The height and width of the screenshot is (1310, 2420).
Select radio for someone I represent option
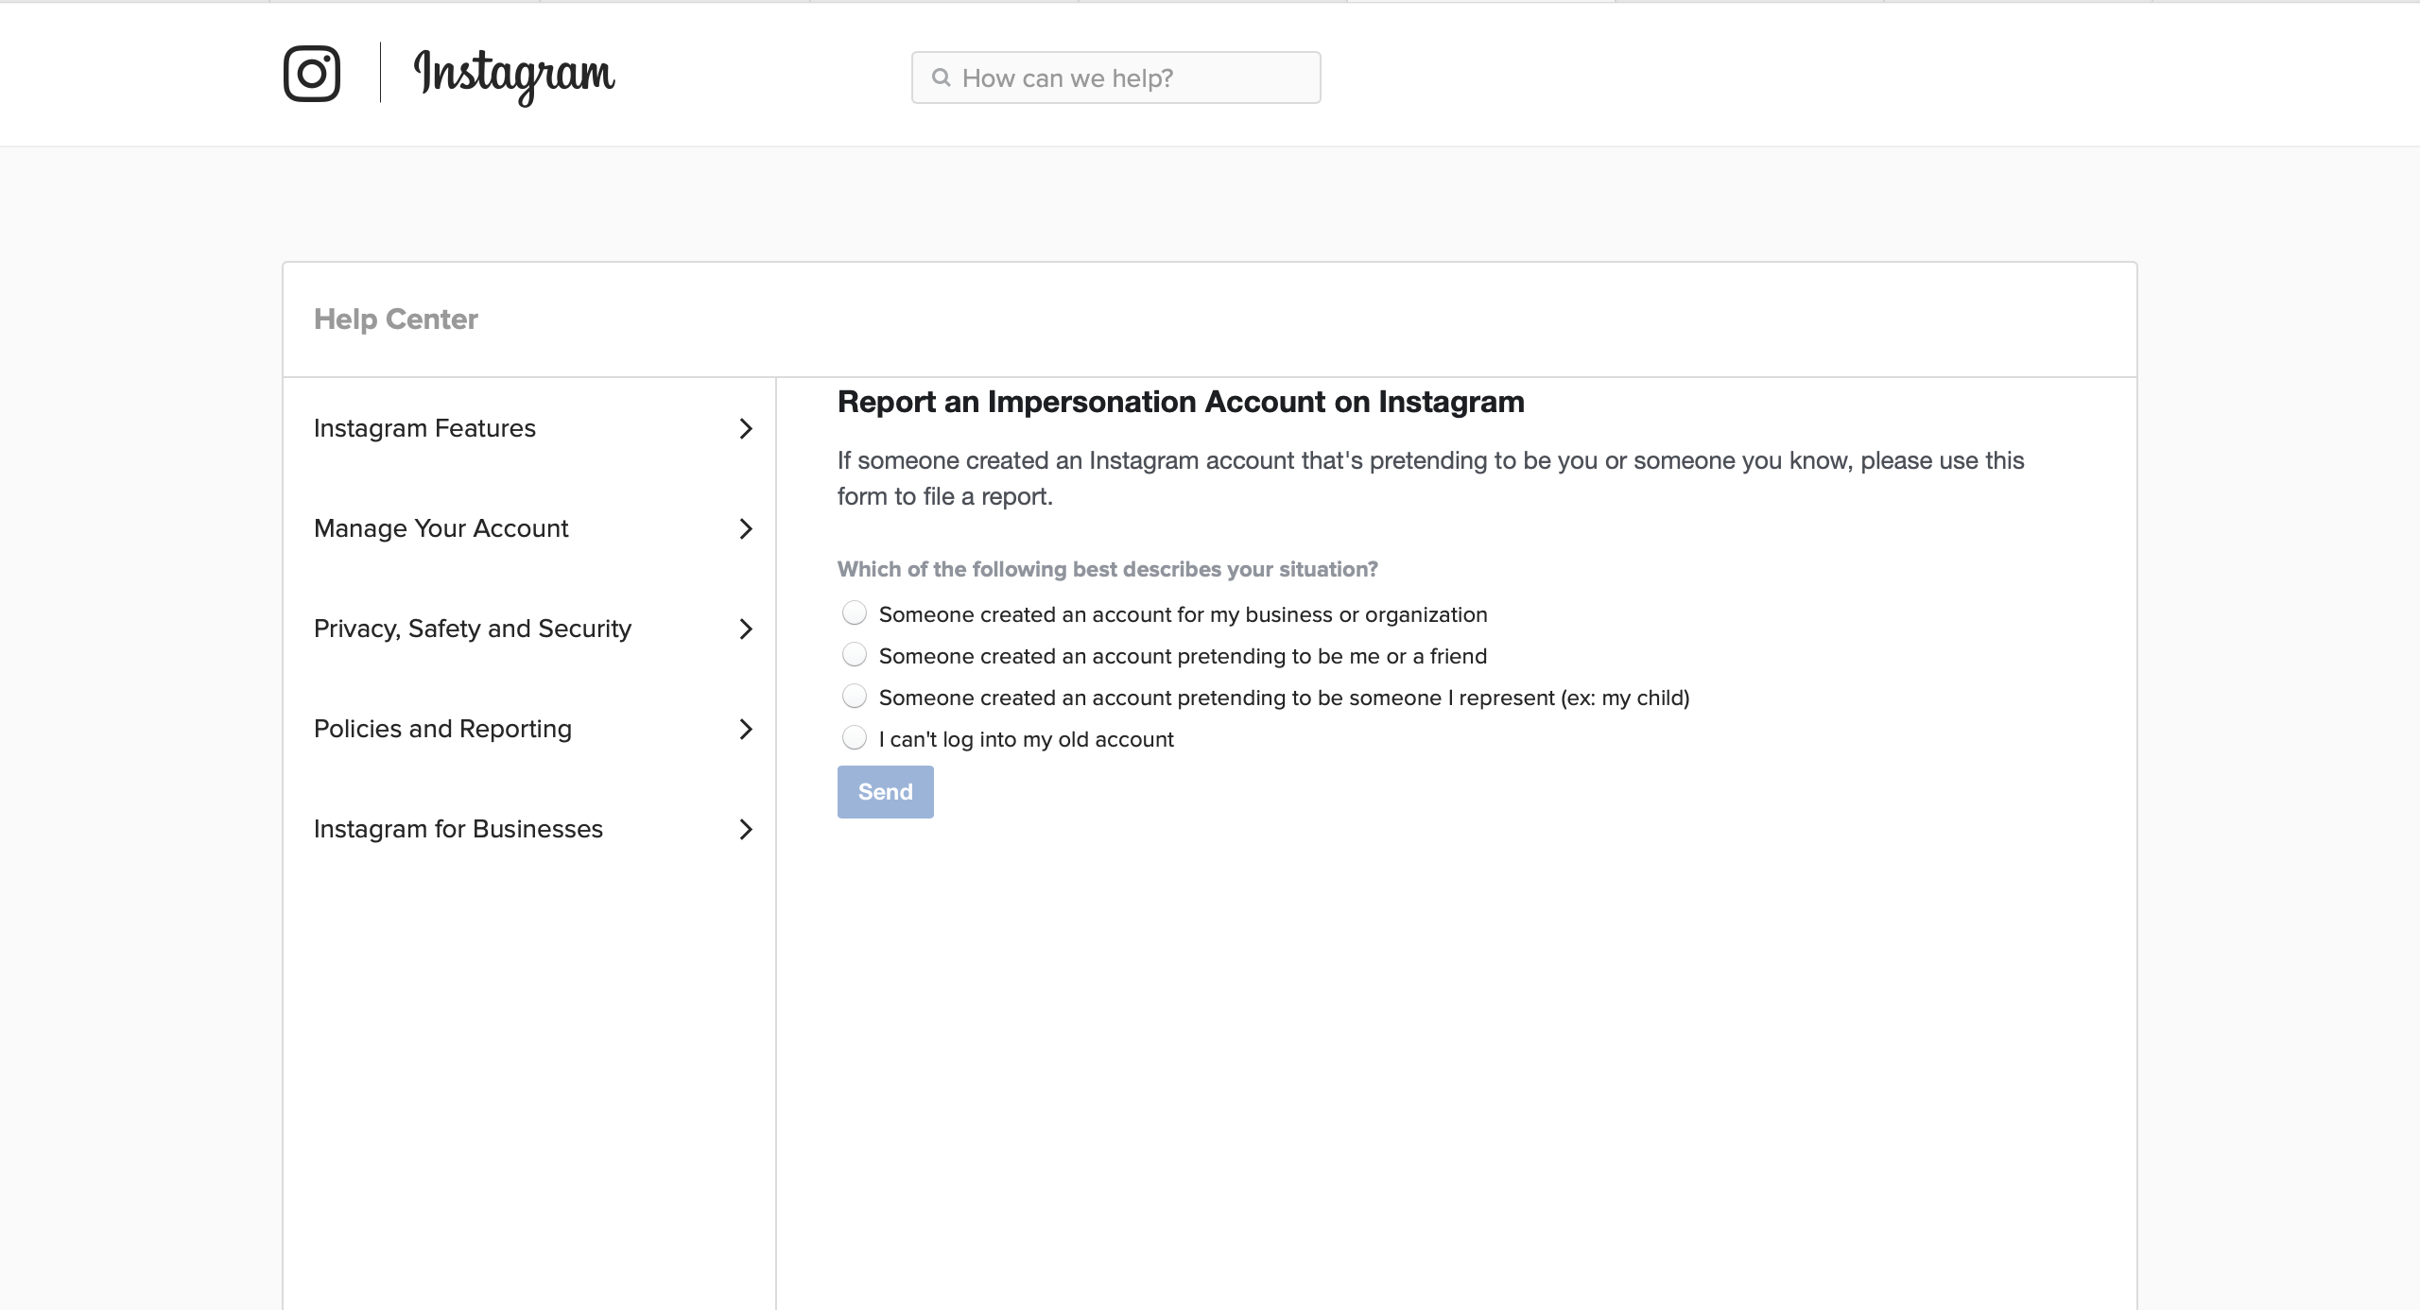[x=855, y=697]
